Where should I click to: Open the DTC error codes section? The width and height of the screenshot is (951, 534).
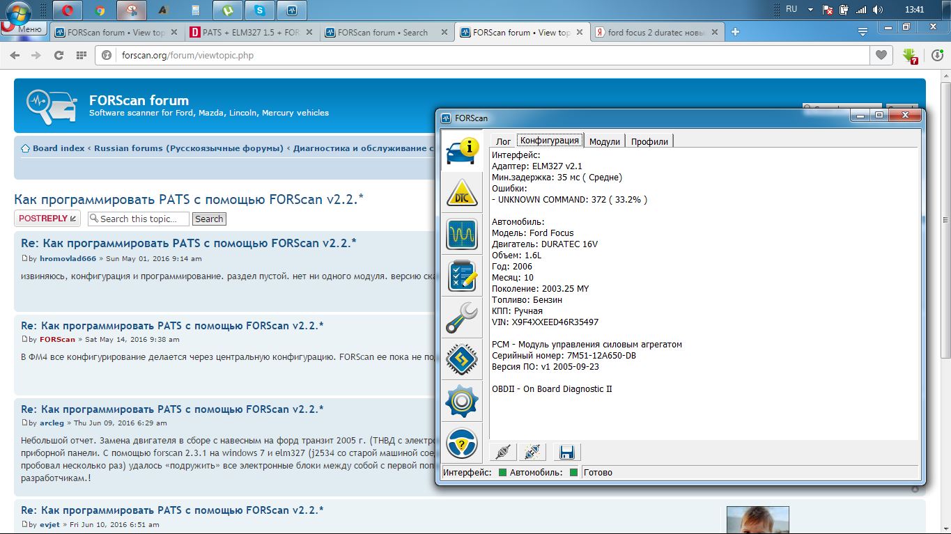click(x=462, y=194)
